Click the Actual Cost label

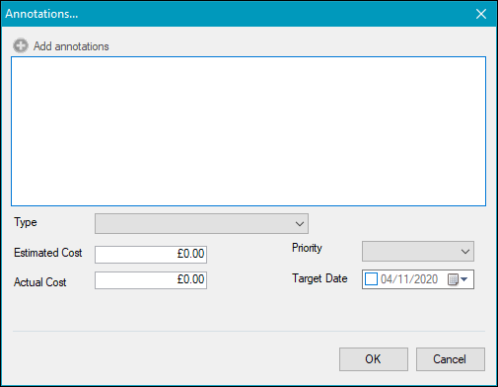(x=40, y=282)
